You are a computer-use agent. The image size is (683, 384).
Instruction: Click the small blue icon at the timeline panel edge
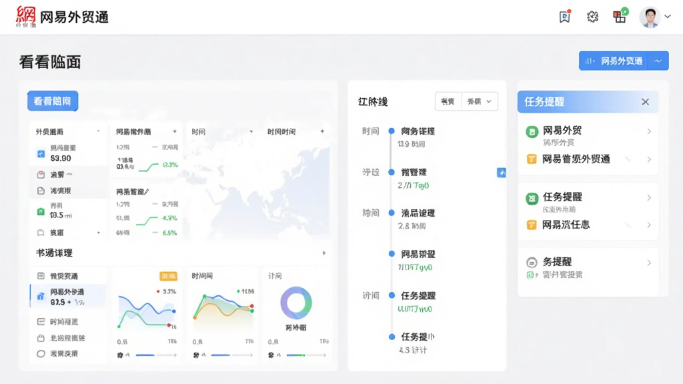[502, 173]
